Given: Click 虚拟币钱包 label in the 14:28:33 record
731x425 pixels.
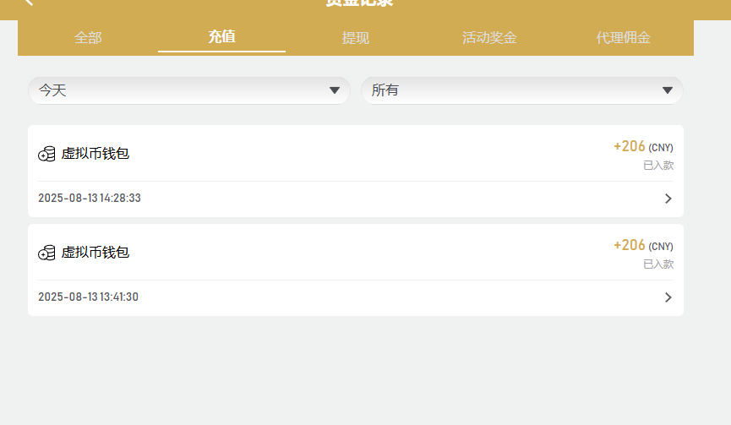Looking at the screenshot, I should click(x=95, y=154).
